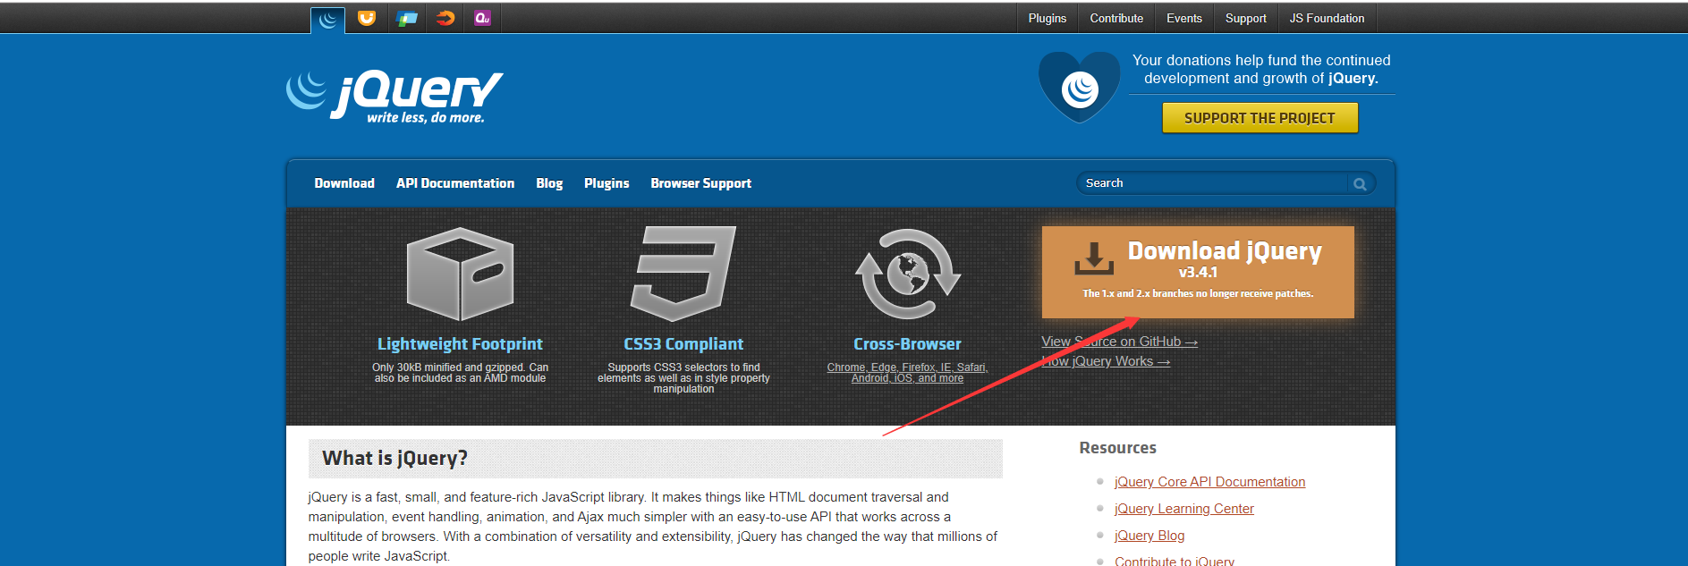The height and width of the screenshot is (566, 1688).
Task: Open the QUnit project icon
Action: click(482, 18)
